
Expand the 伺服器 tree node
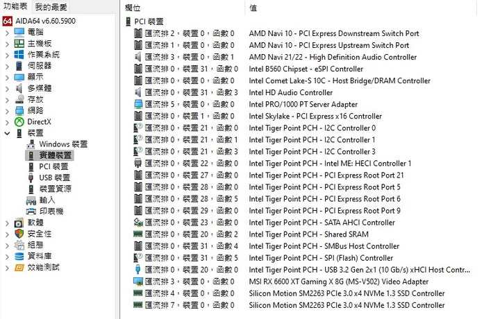pos(7,66)
